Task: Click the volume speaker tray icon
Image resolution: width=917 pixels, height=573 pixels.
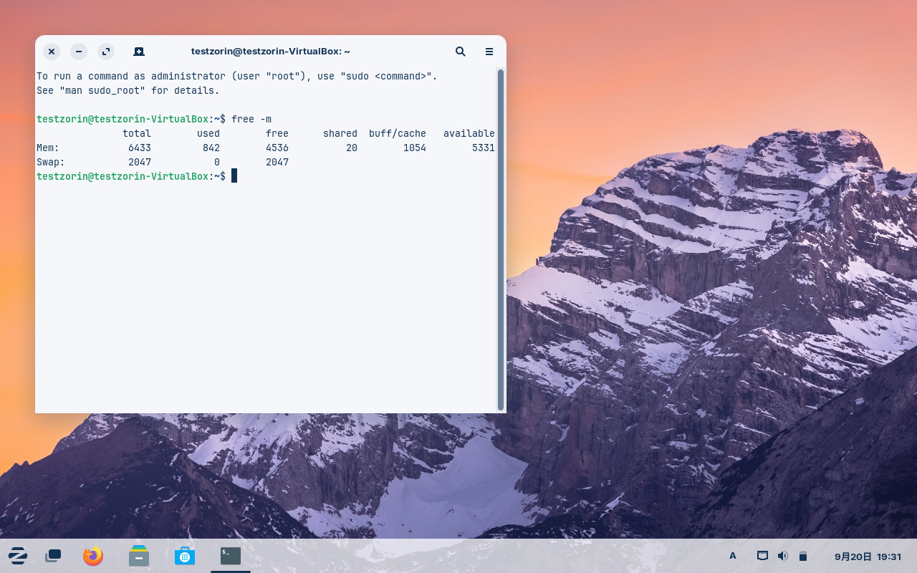Action: pos(783,556)
